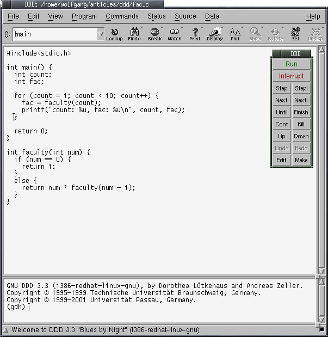The width and height of the screenshot is (328, 337).
Task: Open the argument field dropdown arrow
Action: click(101, 35)
